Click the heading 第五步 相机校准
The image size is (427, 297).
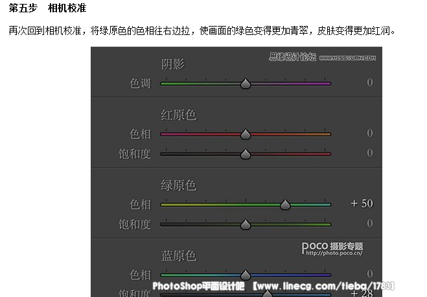tap(47, 8)
